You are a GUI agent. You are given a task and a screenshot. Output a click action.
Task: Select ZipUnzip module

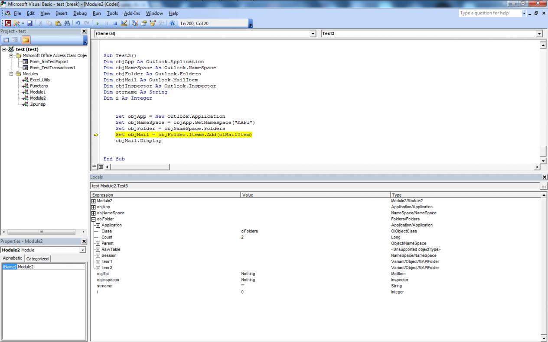pos(38,104)
